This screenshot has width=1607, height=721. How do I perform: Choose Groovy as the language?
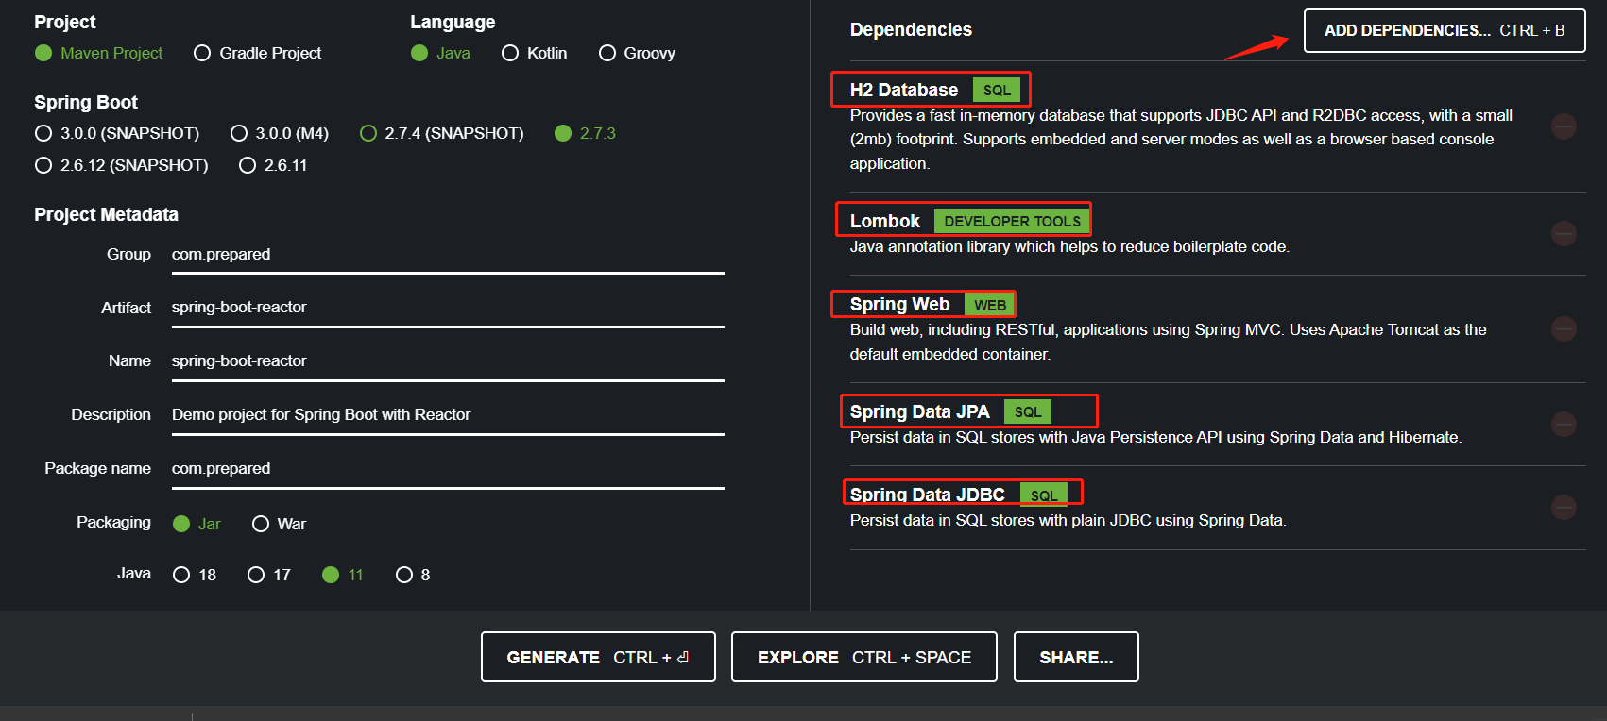coord(637,53)
